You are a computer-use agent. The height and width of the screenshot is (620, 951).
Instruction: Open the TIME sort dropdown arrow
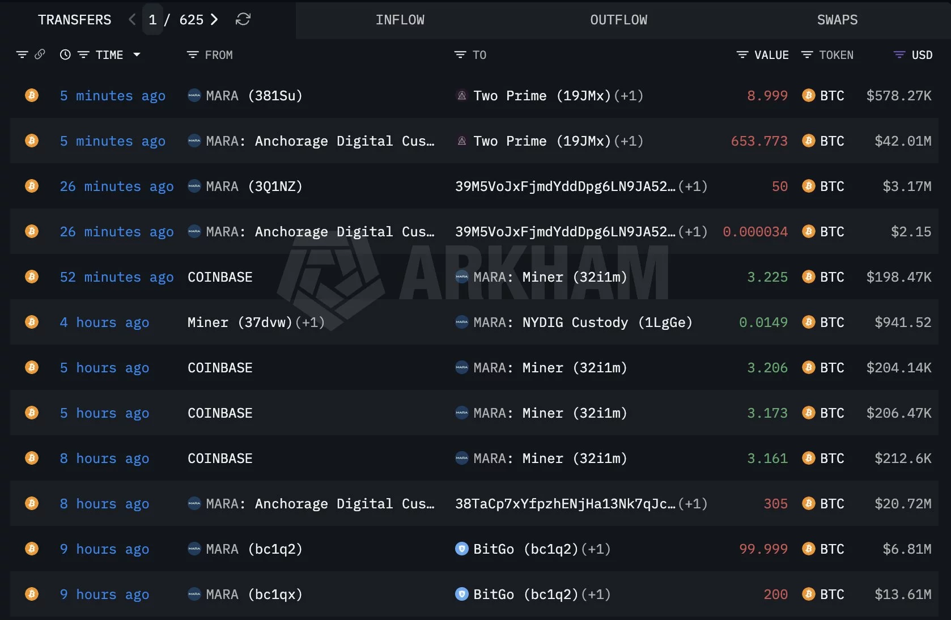pyautogui.click(x=137, y=54)
